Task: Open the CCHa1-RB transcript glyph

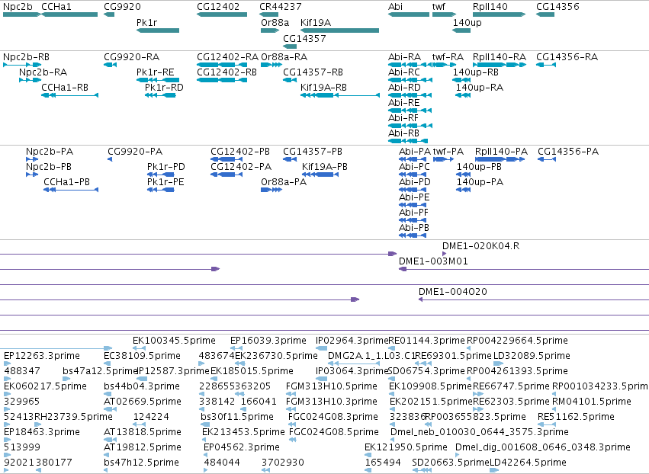Action: tap(70, 95)
